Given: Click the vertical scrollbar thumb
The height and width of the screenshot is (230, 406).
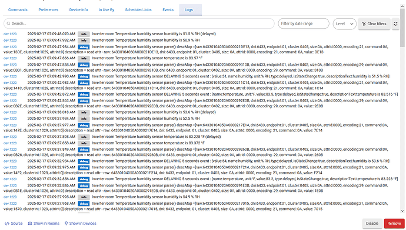Looking at the screenshot, I should point(402,28).
